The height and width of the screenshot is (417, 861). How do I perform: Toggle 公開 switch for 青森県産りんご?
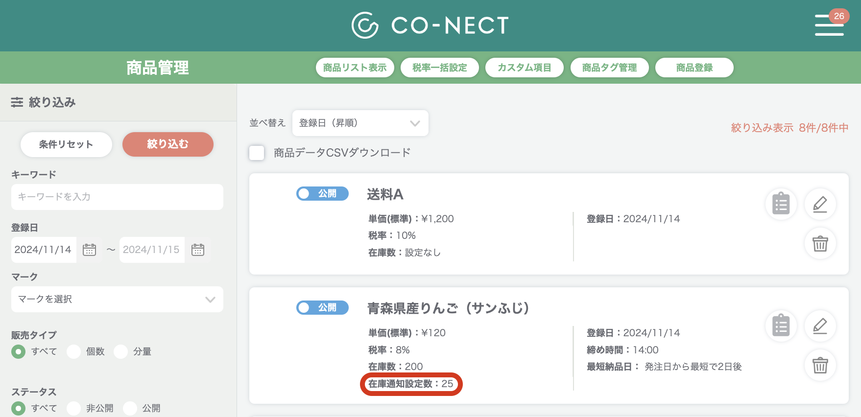(x=322, y=308)
